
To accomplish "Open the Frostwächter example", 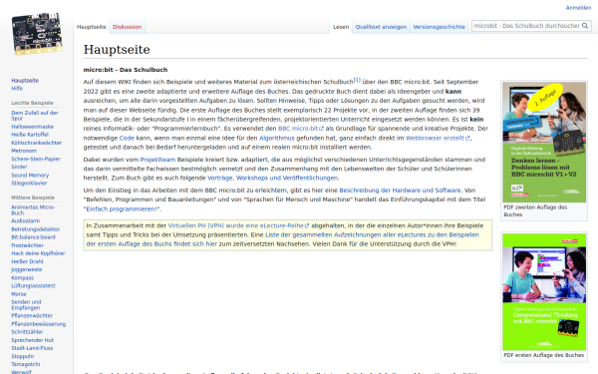I will pos(27,245).
